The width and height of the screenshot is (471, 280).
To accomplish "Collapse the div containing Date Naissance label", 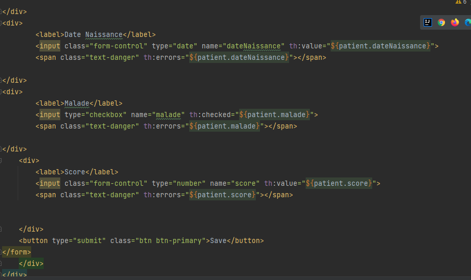I will click(1, 23).
